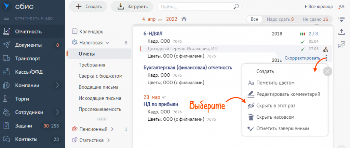This screenshot has height=148, width=350.
Task: Expand the Компании chevron in sidebar
Action: pos(57,85)
